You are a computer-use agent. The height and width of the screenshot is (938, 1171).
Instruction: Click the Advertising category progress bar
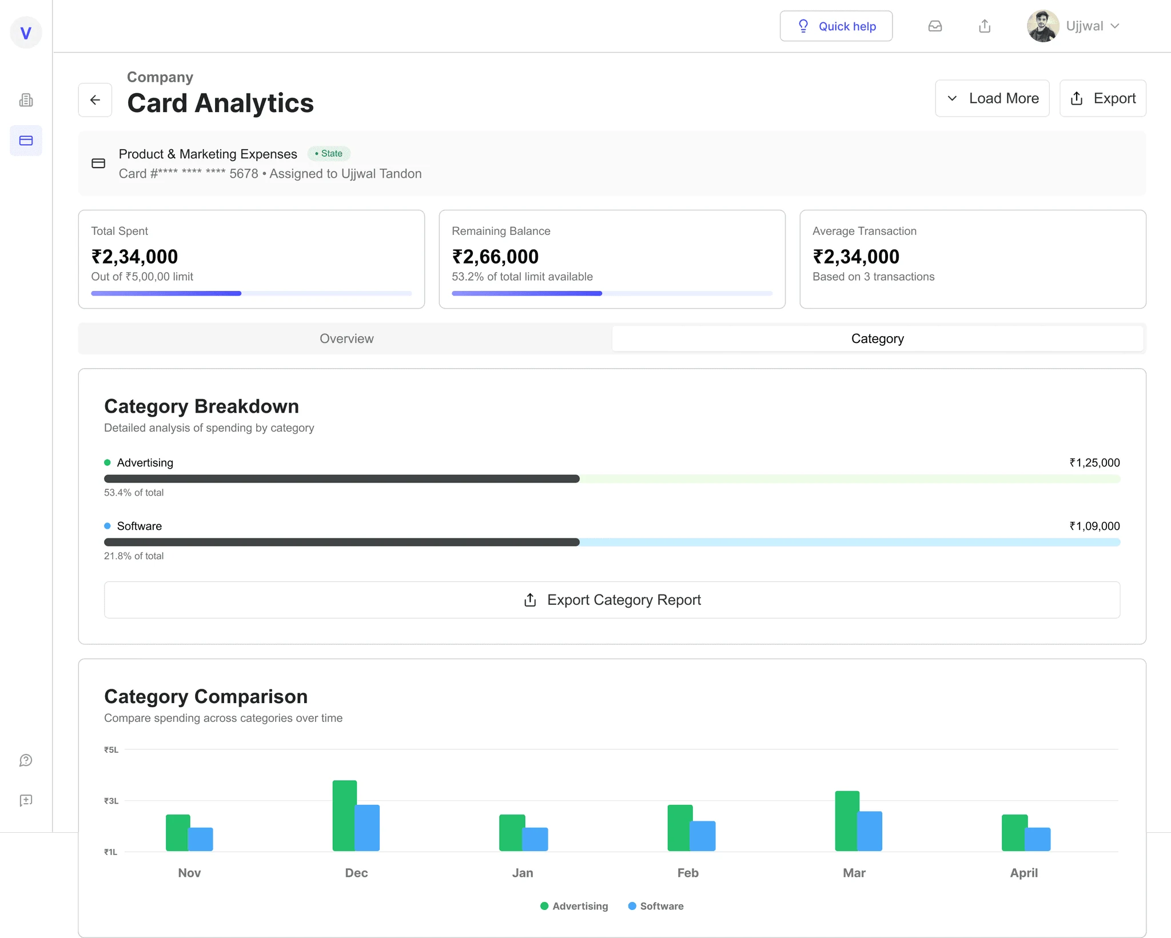click(x=612, y=479)
